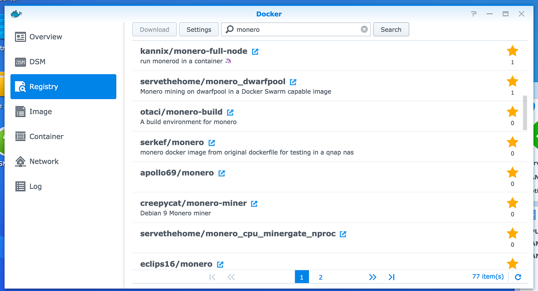Open external link for creepycat/monero-miner
This screenshot has height=291, width=538.
pos(254,203)
